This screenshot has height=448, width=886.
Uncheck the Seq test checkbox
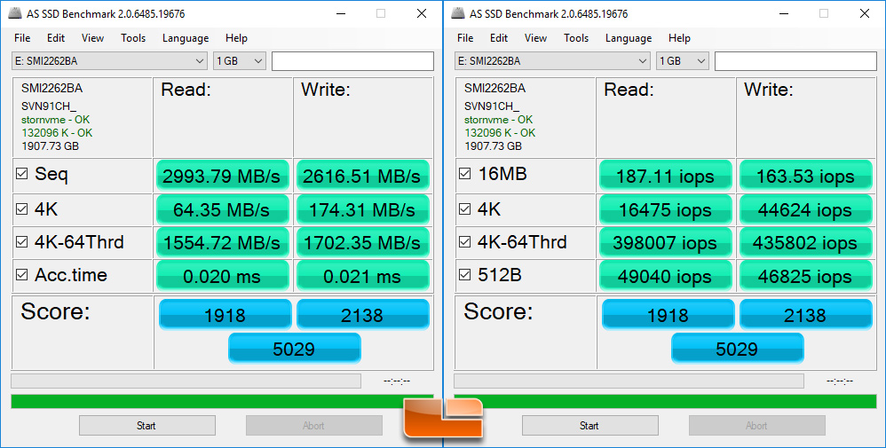[x=21, y=174]
